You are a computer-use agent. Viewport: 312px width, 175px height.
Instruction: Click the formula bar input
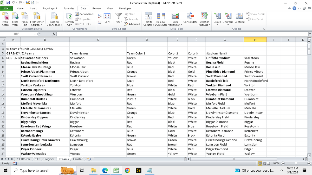(x=182, y=34)
